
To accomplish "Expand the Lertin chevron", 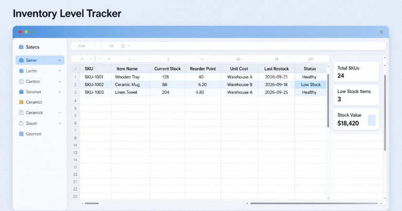I will [x=59, y=70].
